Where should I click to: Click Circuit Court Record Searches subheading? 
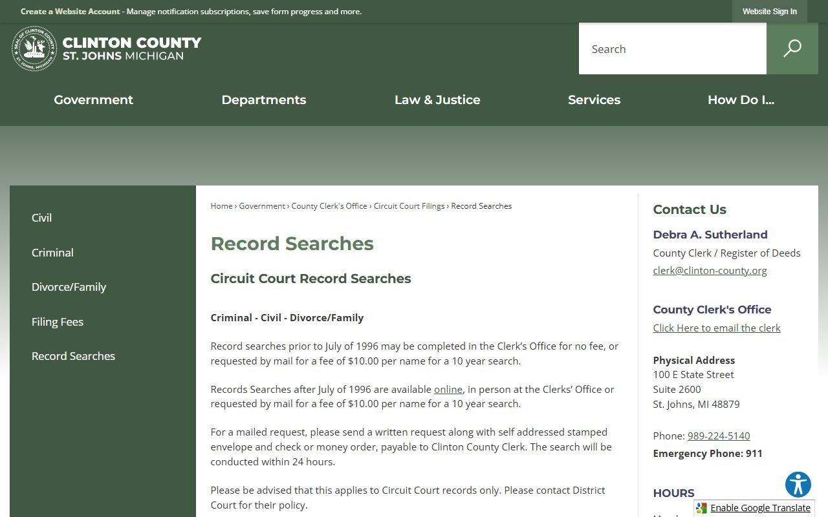pyautogui.click(x=310, y=279)
